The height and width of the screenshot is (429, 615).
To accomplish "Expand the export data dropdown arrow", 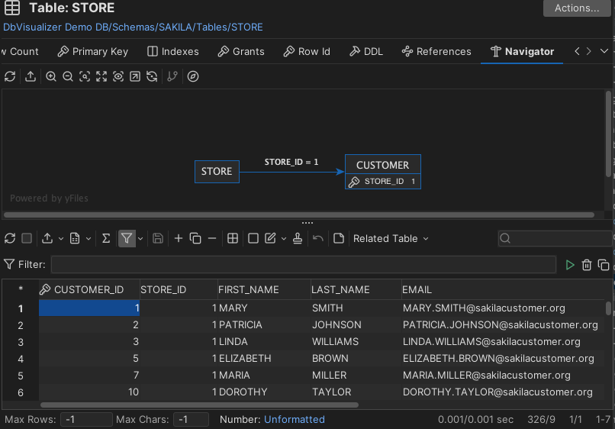I will pyautogui.click(x=60, y=238).
